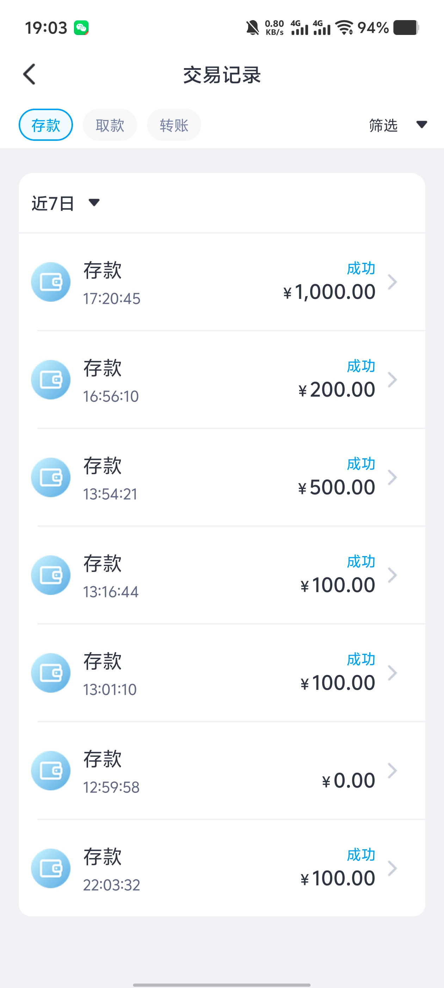Open details chevron for ¥1,000.00 deposit
Screen dimensions: 444x988
pyautogui.click(x=392, y=282)
